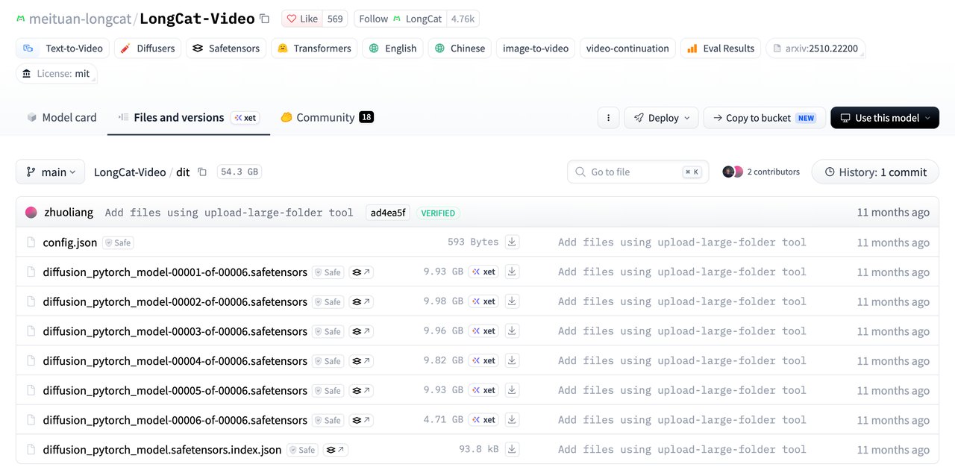This screenshot has height=470, width=955.
Task: Follow the LongCat organization
Action: [400, 19]
